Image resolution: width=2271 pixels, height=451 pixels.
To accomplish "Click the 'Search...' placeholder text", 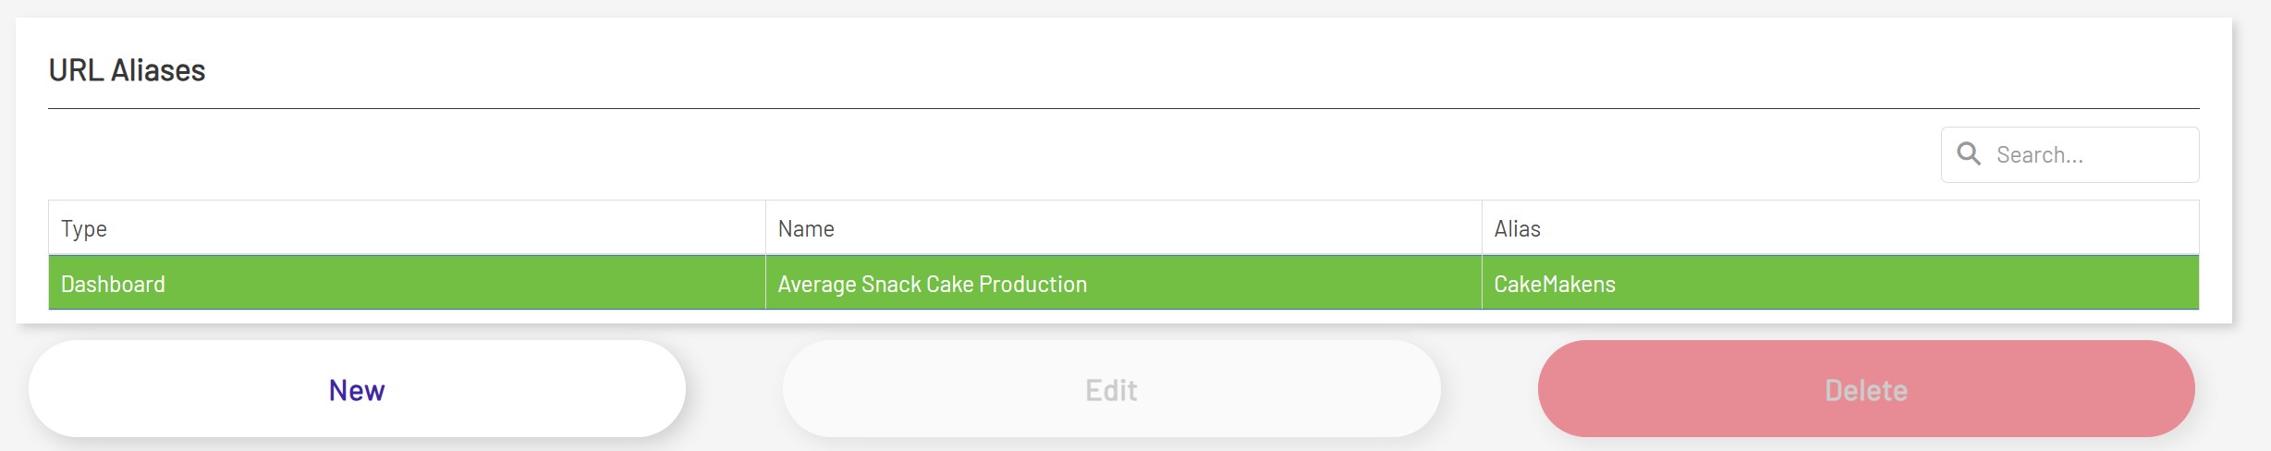I will coord(2039,154).
